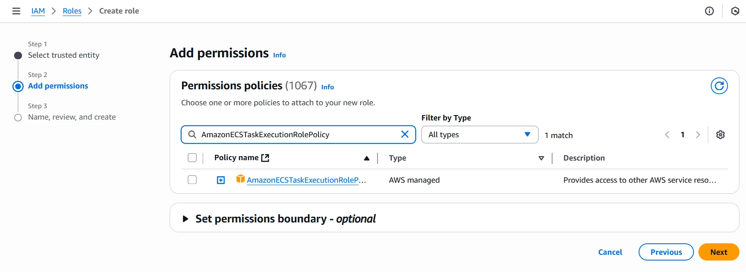The width and height of the screenshot is (746, 272).
Task: Click the '1 match' result count
Action: tap(559, 135)
